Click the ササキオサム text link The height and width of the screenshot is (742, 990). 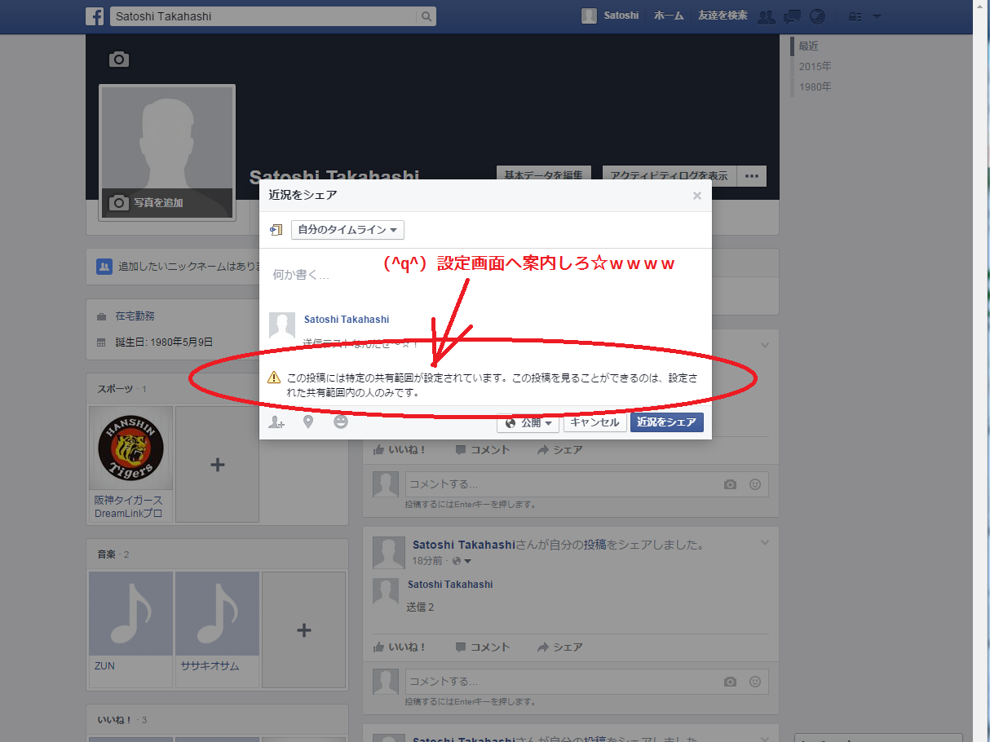210,666
